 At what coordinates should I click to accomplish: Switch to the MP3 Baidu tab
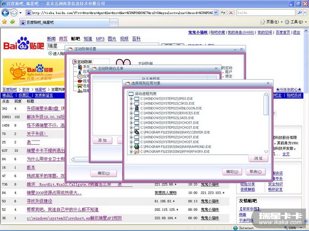point(100,39)
